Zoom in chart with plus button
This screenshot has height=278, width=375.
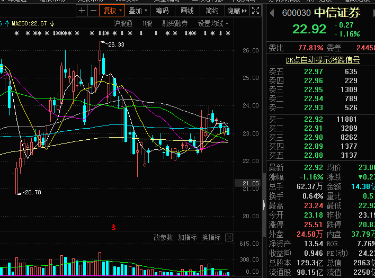point(82,11)
